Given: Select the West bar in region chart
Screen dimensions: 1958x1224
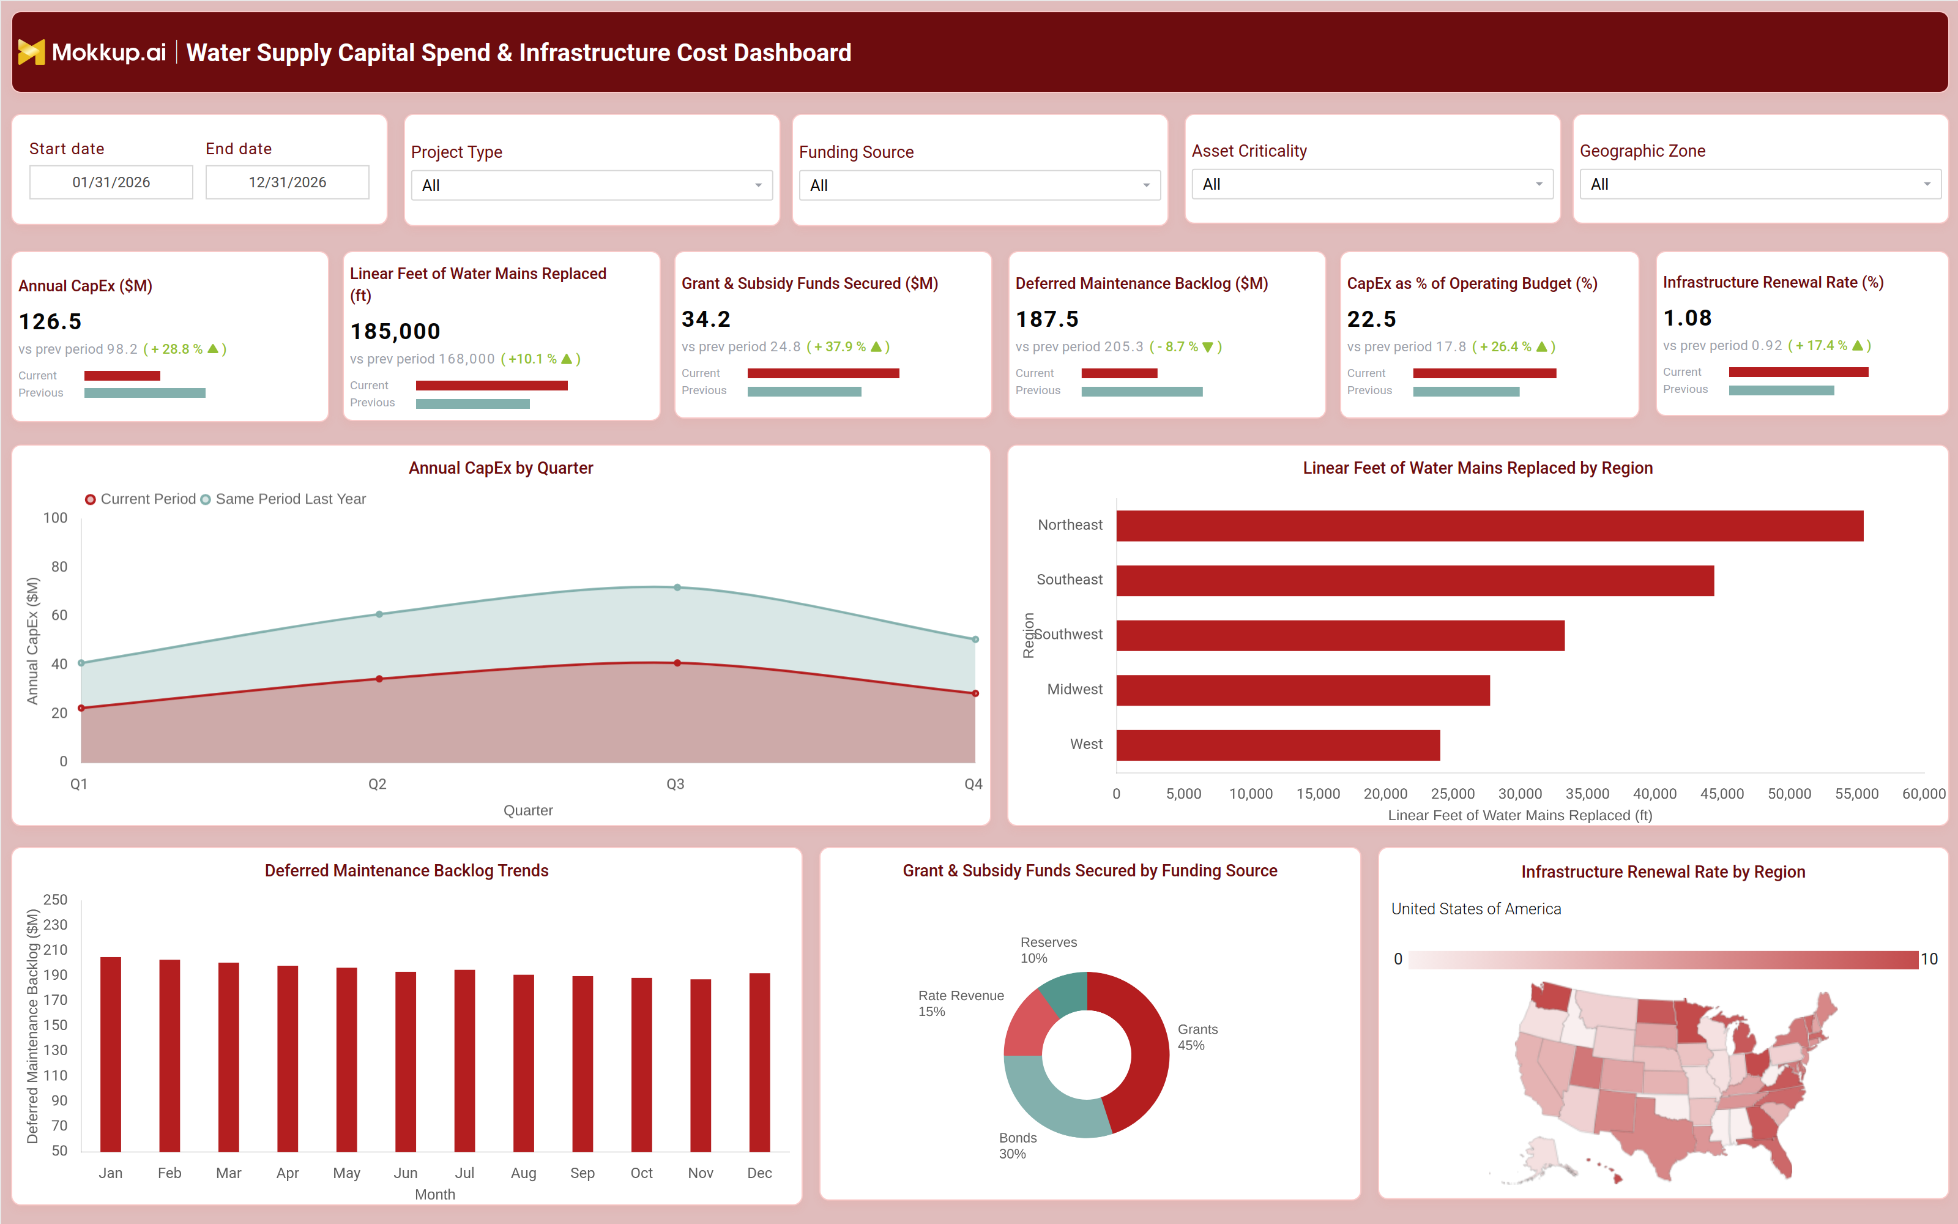Looking at the screenshot, I should [x=1278, y=745].
